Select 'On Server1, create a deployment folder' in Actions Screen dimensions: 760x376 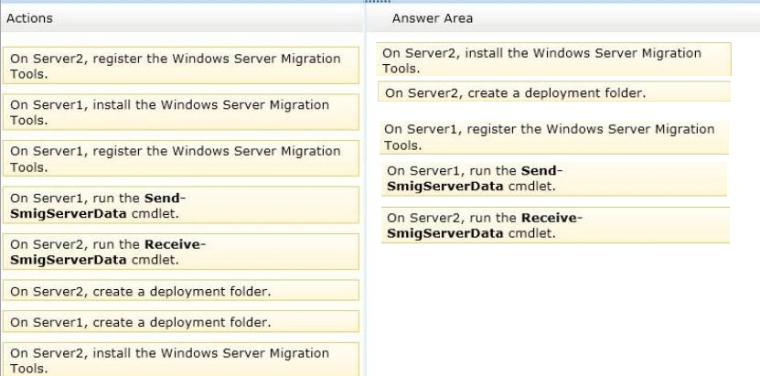click(180, 321)
